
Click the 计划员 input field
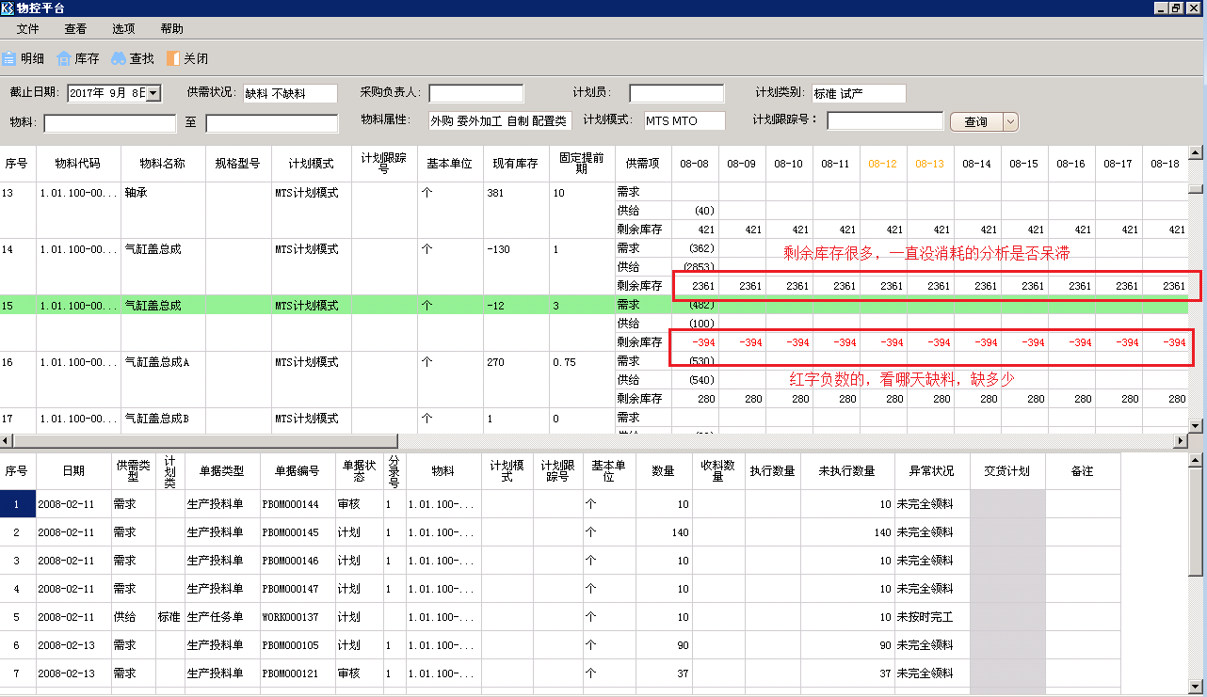click(x=677, y=93)
